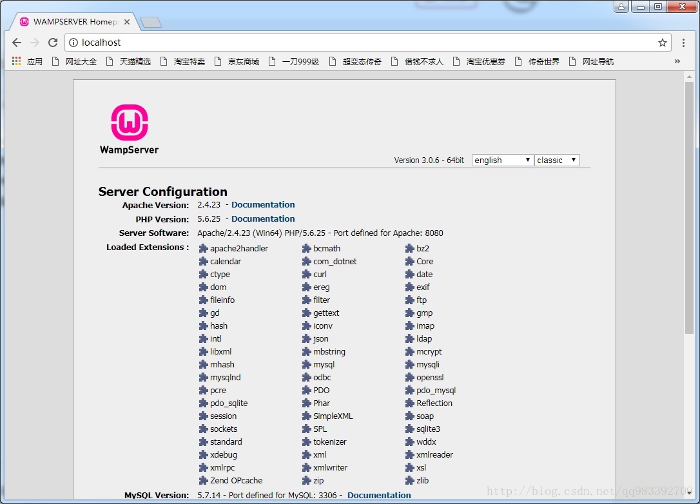The height and width of the screenshot is (504, 700).
Task: Click the Reflection extension name
Action: (x=434, y=403)
